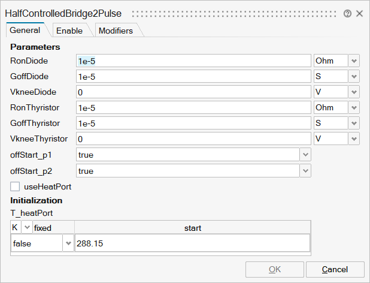Open the Modifiers tab
This screenshot has width=370, height=283.
(x=116, y=31)
